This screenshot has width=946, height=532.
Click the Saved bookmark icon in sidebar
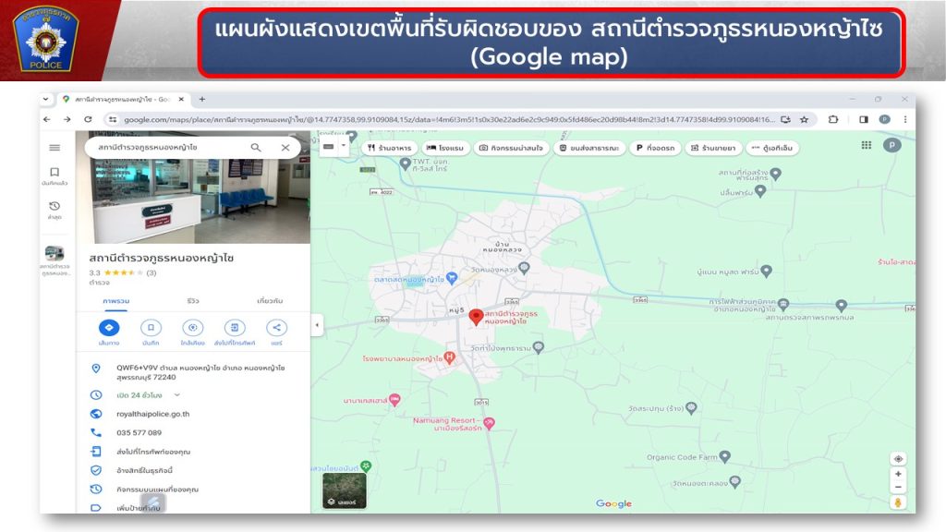pyautogui.click(x=55, y=173)
